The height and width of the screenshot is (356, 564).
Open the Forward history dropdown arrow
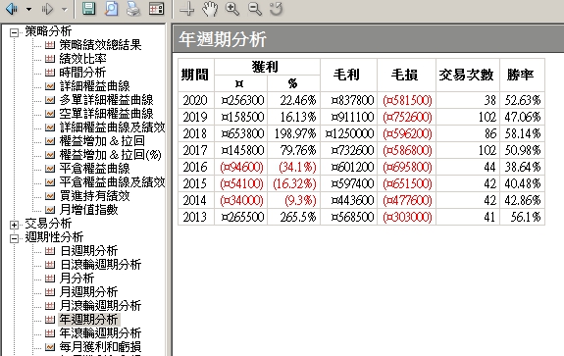click(65, 10)
